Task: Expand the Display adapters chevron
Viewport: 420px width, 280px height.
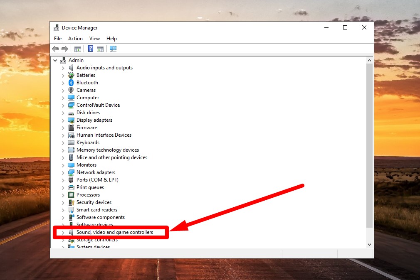Action: click(x=63, y=120)
